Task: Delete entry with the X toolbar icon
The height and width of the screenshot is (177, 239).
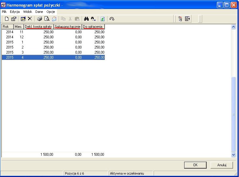Action: [x=30, y=19]
